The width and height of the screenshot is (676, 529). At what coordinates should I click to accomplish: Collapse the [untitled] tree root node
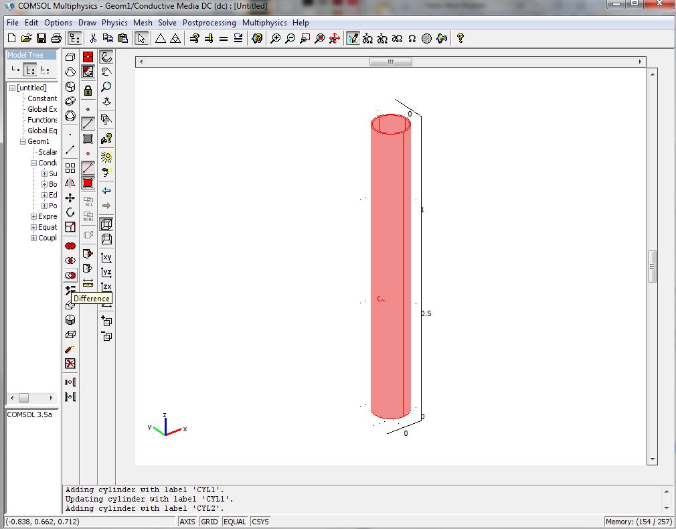(x=12, y=88)
